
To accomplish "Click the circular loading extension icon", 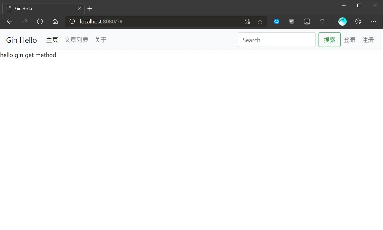I will tap(322, 22).
